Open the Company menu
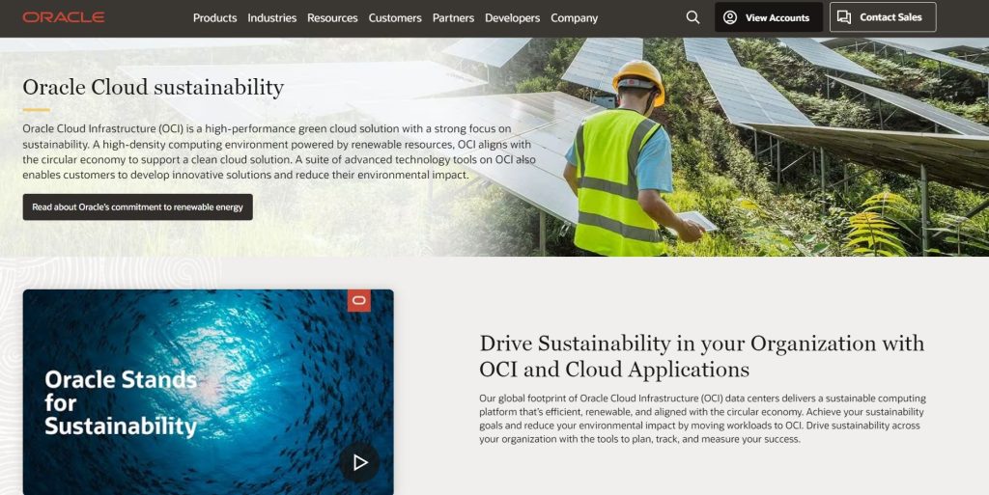Viewport: 989px width, 495px height. [574, 18]
